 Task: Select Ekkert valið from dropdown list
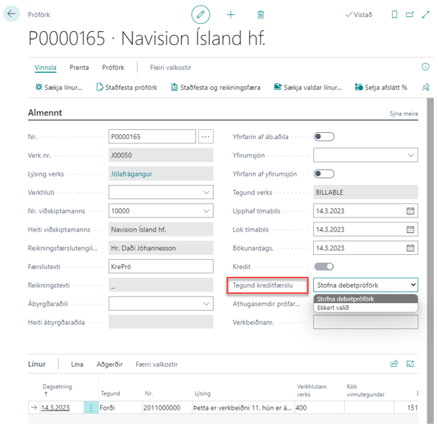tap(333, 308)
